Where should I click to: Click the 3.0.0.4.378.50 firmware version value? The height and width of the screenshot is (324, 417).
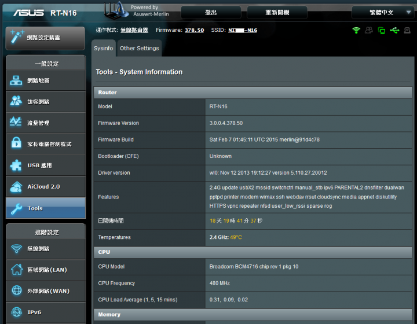click(226, 123)
